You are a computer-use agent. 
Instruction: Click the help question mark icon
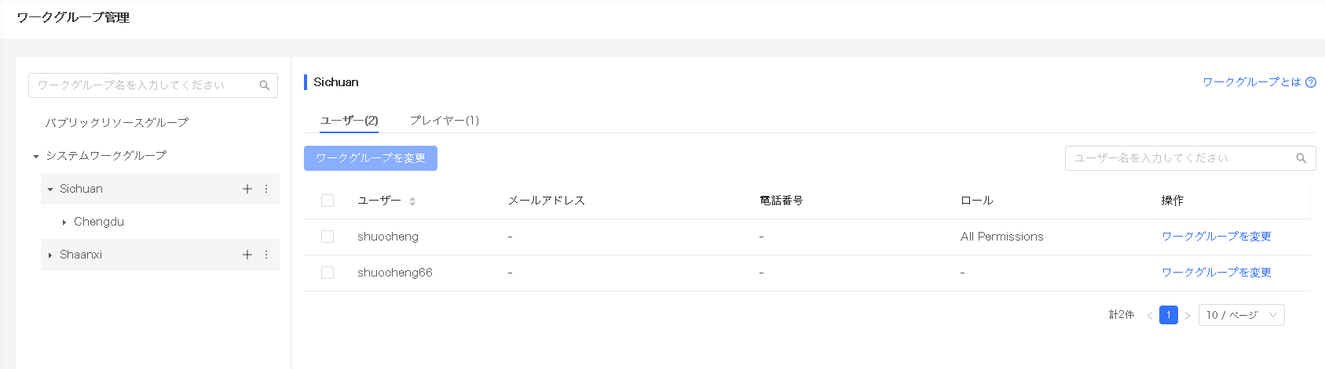point(1311,82)
